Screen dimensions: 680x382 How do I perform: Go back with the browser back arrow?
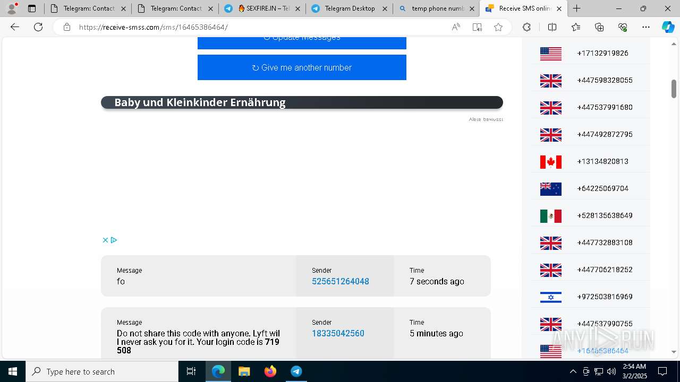(15, 27)
